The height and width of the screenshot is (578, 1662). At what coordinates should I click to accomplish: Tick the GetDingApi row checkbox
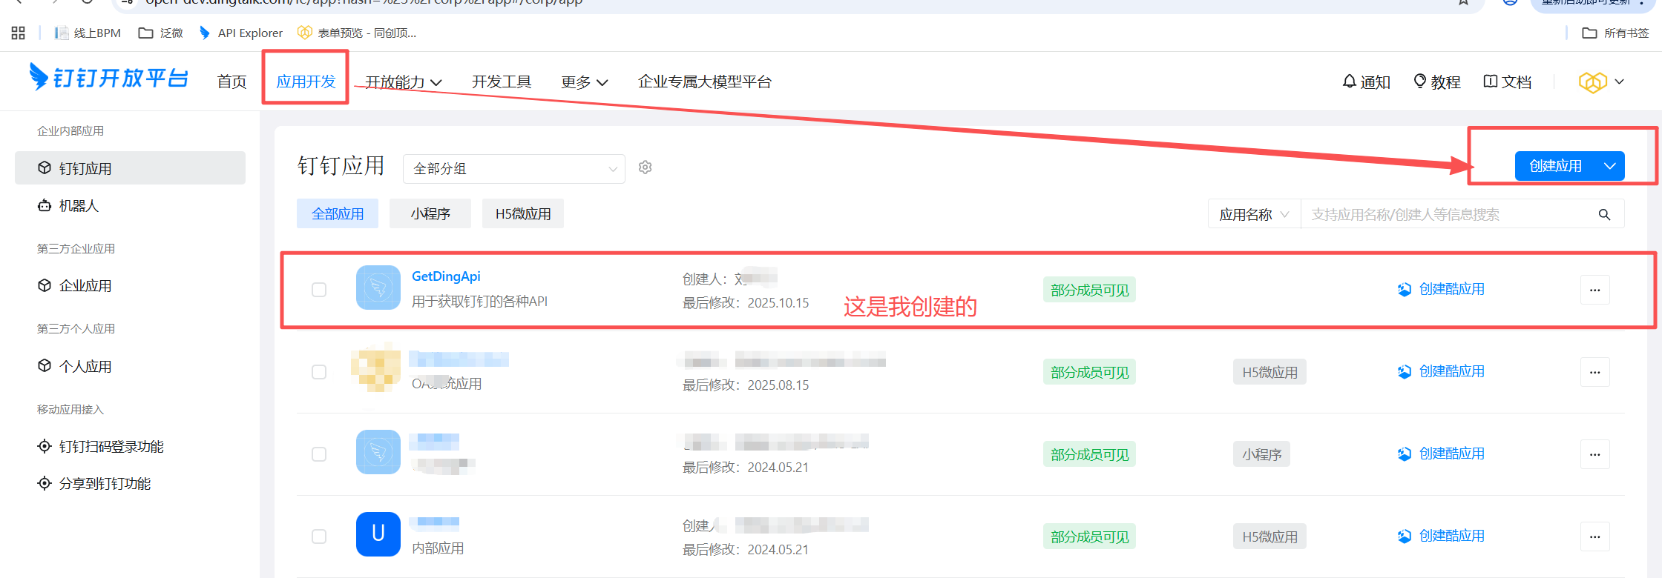coord(319,290)
